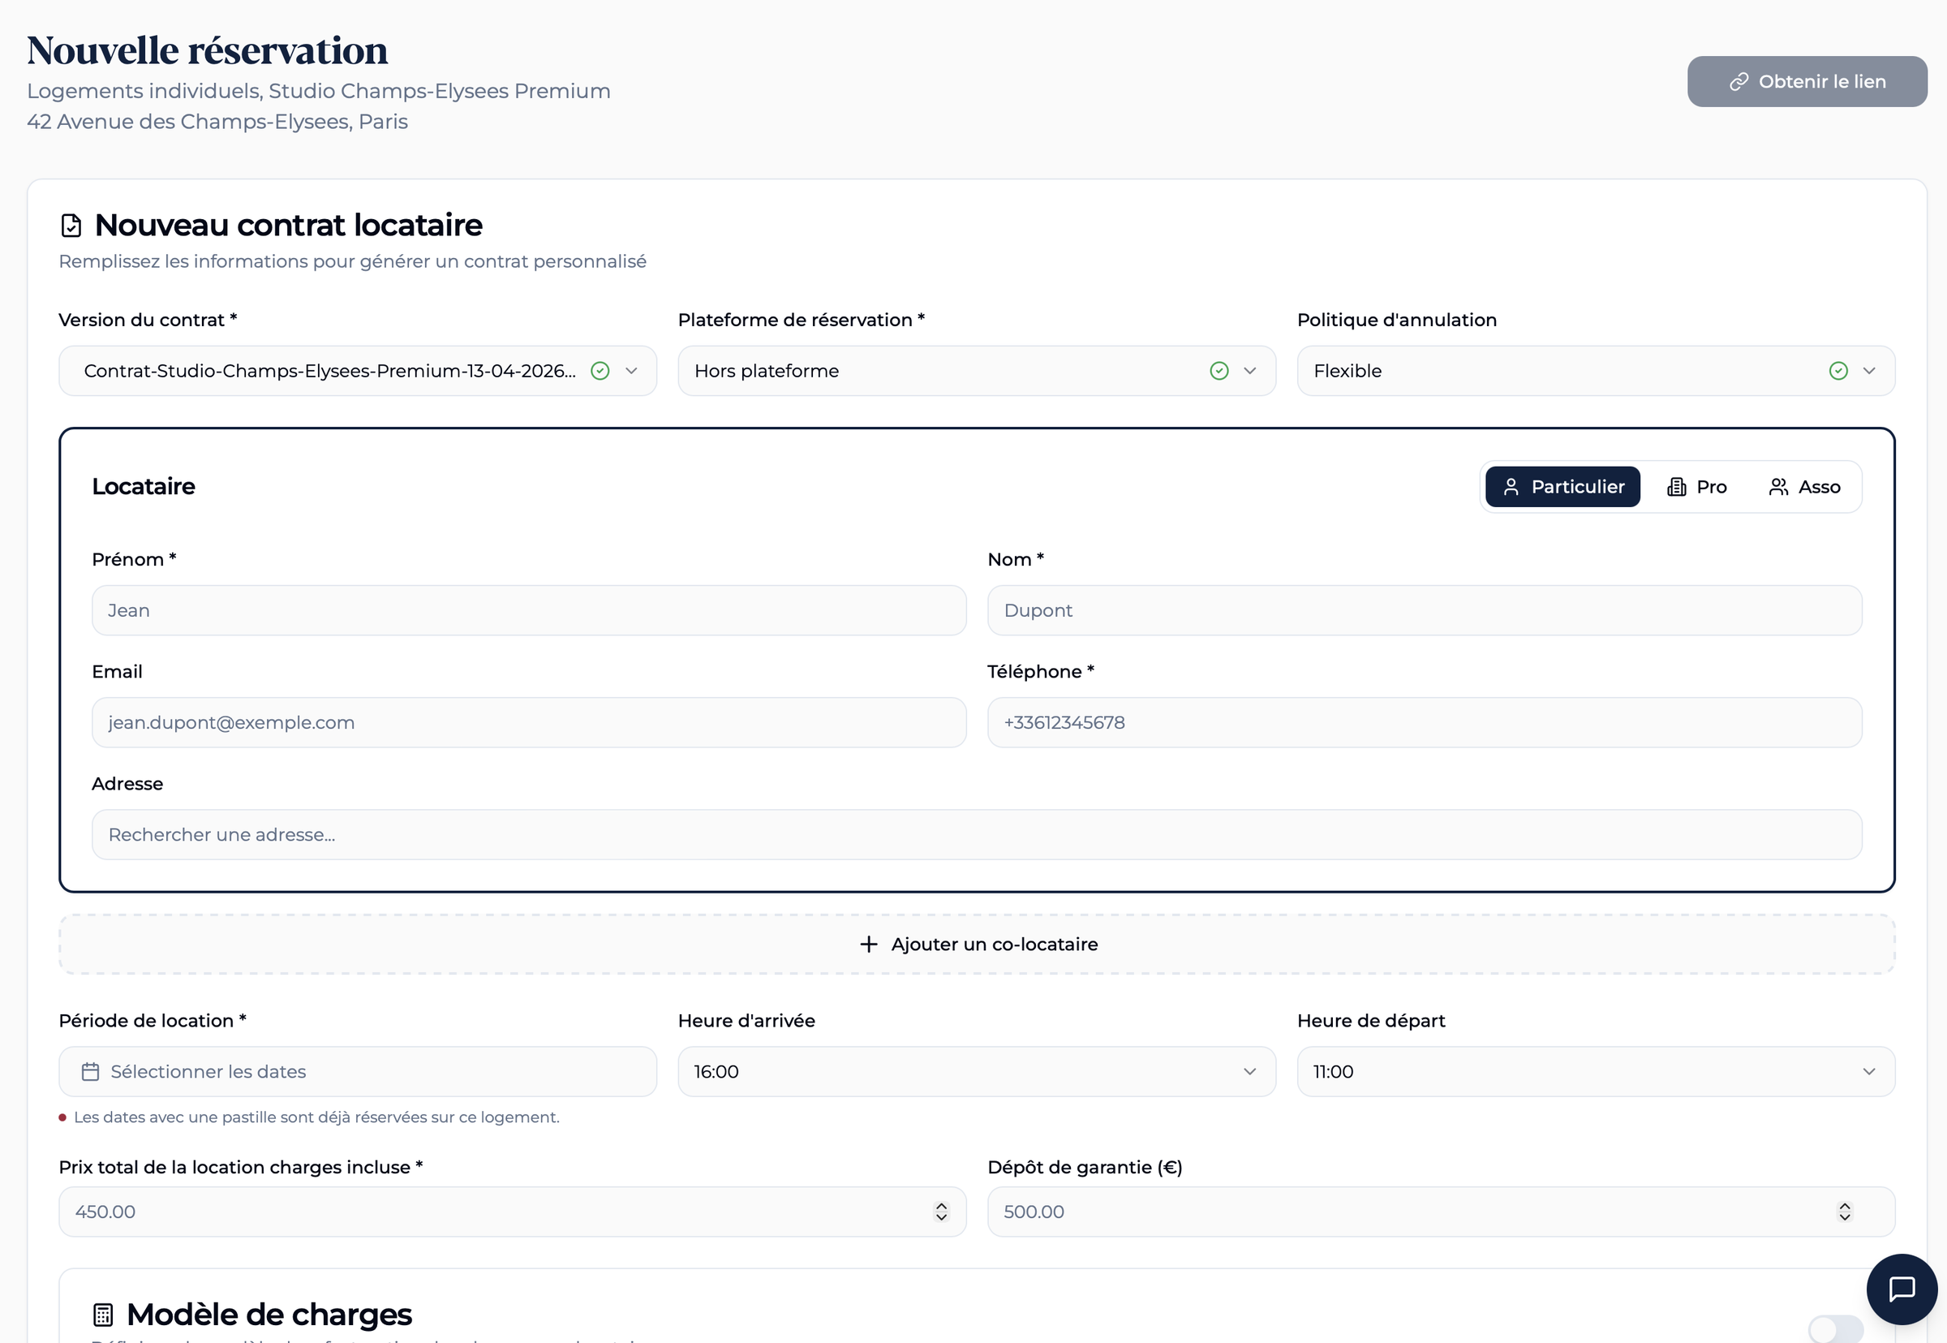This screenshot has height=1343, width=1947.
Task: Click stepper arrows in Prix total field
Action: pyautogui.click(x=941, y=1212)
